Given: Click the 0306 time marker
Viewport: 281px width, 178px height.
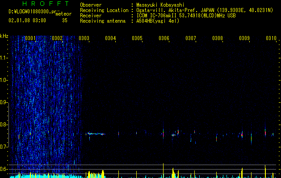Looking at the screenshot, I should pyautogui.click(x=164, y=38).
